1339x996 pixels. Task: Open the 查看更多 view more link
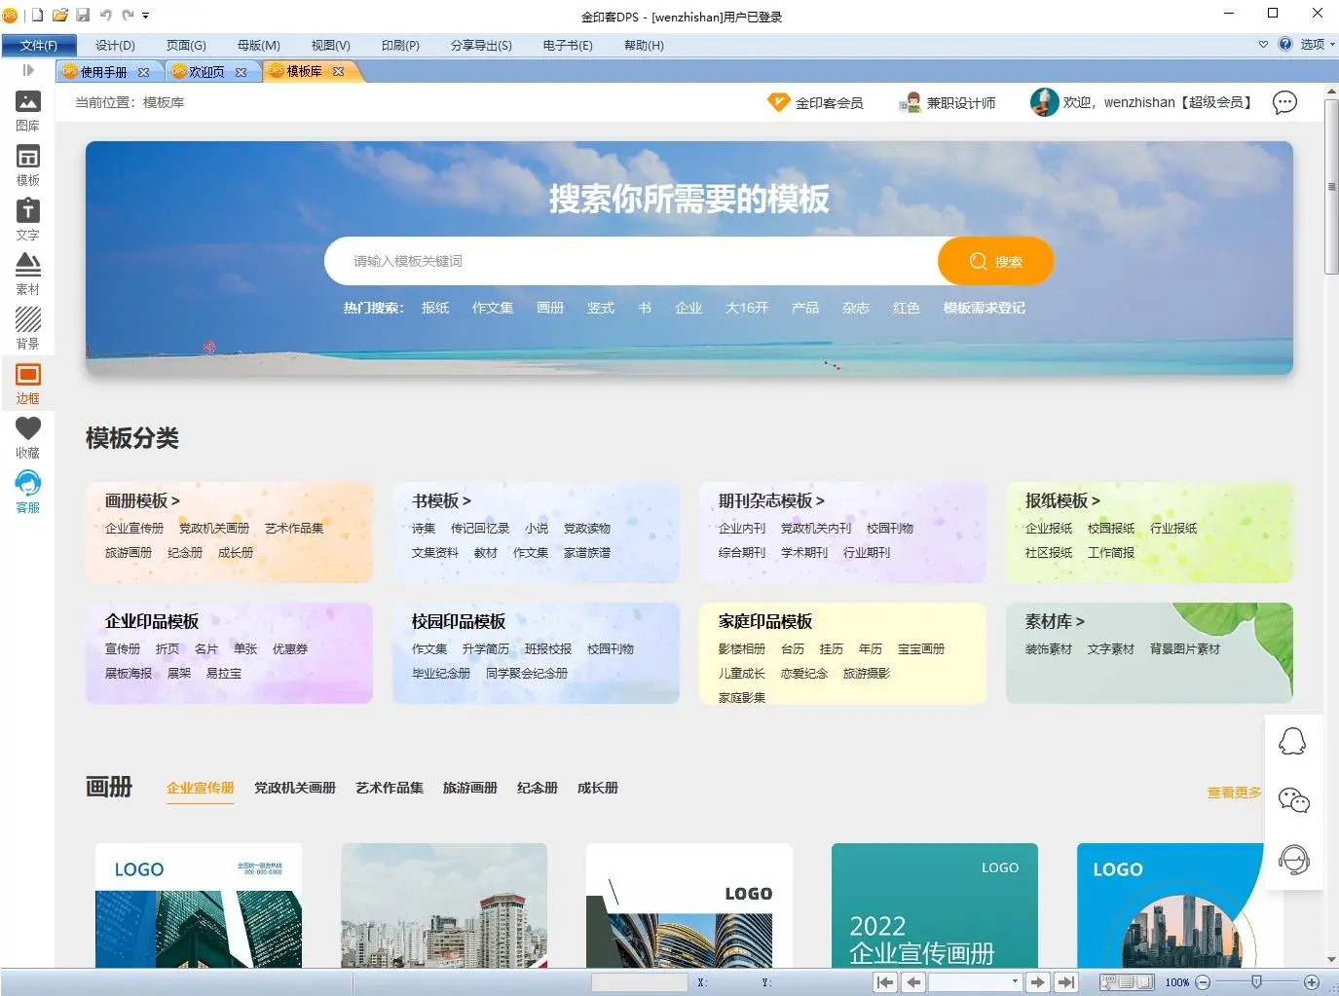(x=1234, y=793)
